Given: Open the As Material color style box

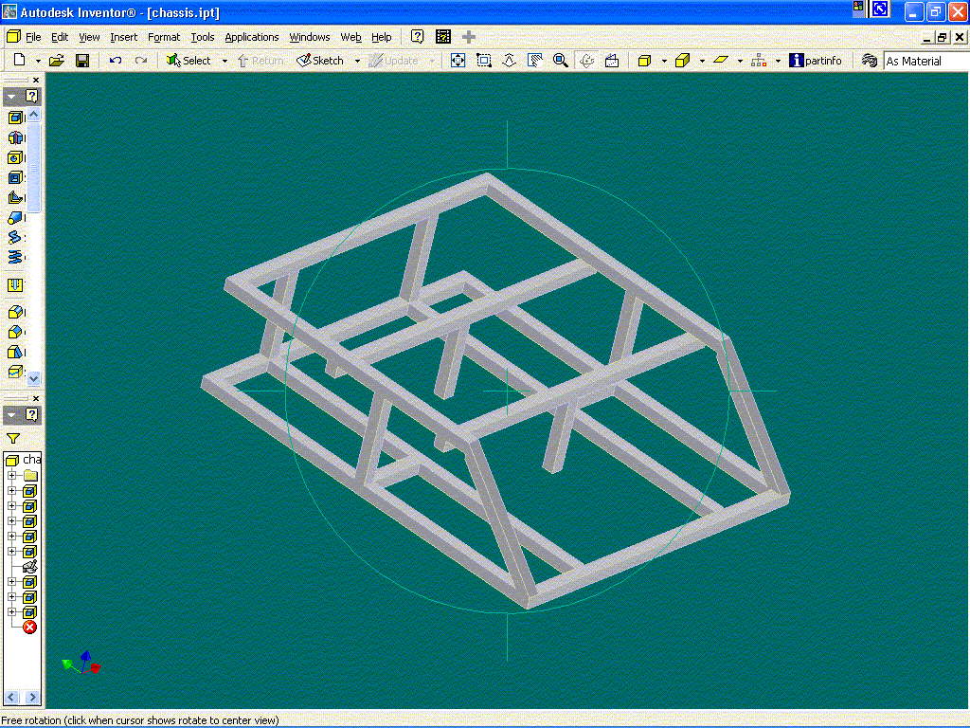Looking at the screenshot, I should (x=926, y=61).
